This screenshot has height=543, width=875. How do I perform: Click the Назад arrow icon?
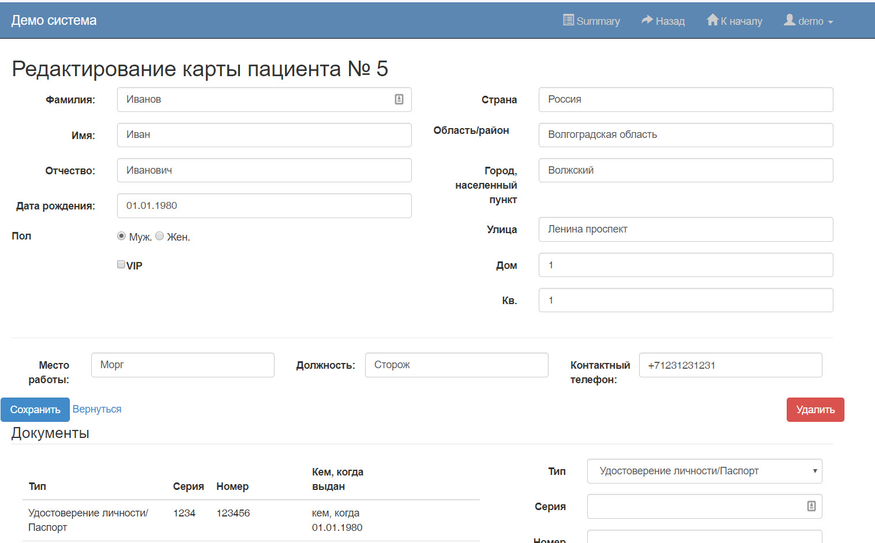point(647,20)
